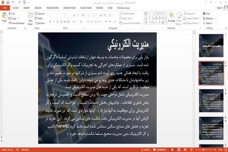Activate the Format Painter
Viewport: 228px width, 152px height.
tap(16, 23)
